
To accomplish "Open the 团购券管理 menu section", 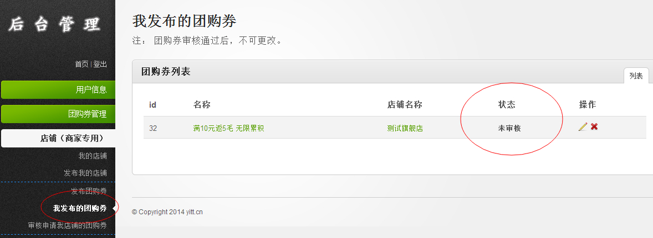I will point(58,114).
